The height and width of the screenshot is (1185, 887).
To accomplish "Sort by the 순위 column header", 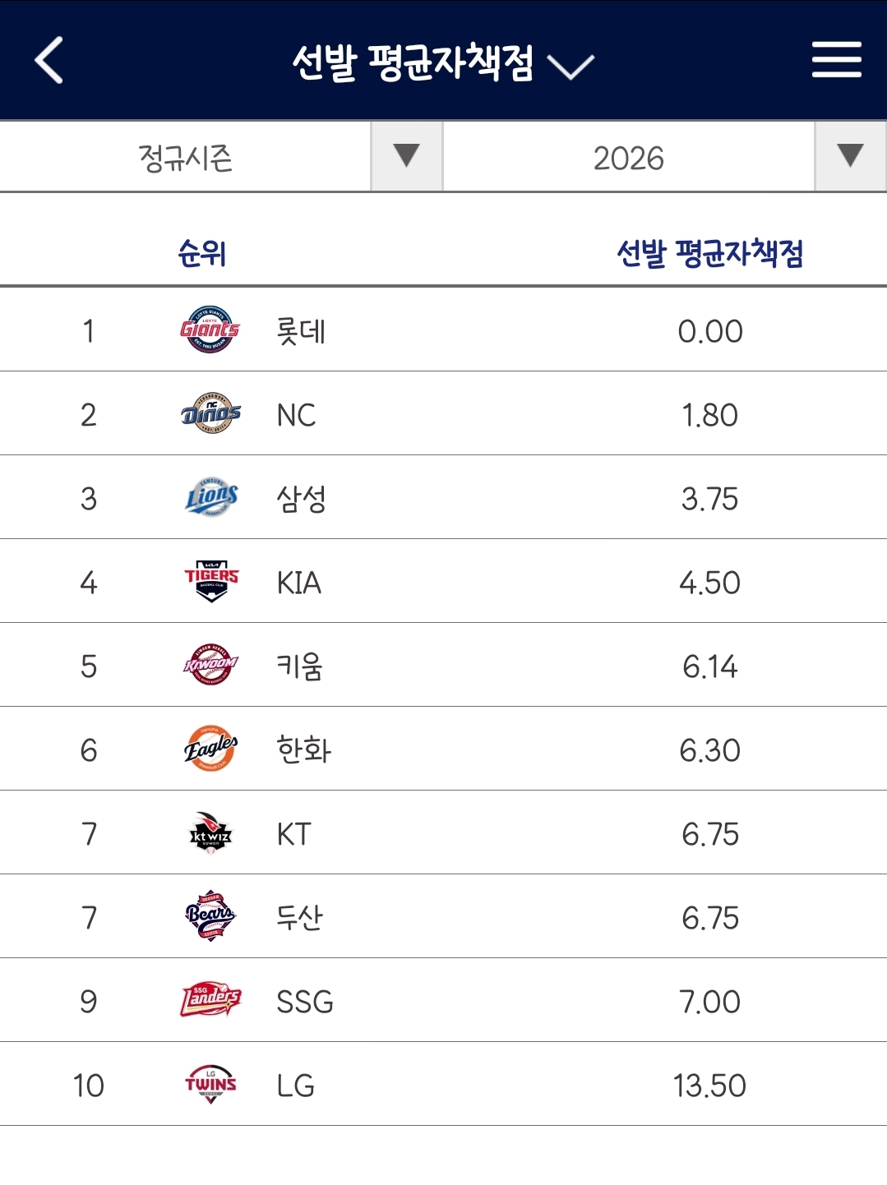I will click(202, 253).
